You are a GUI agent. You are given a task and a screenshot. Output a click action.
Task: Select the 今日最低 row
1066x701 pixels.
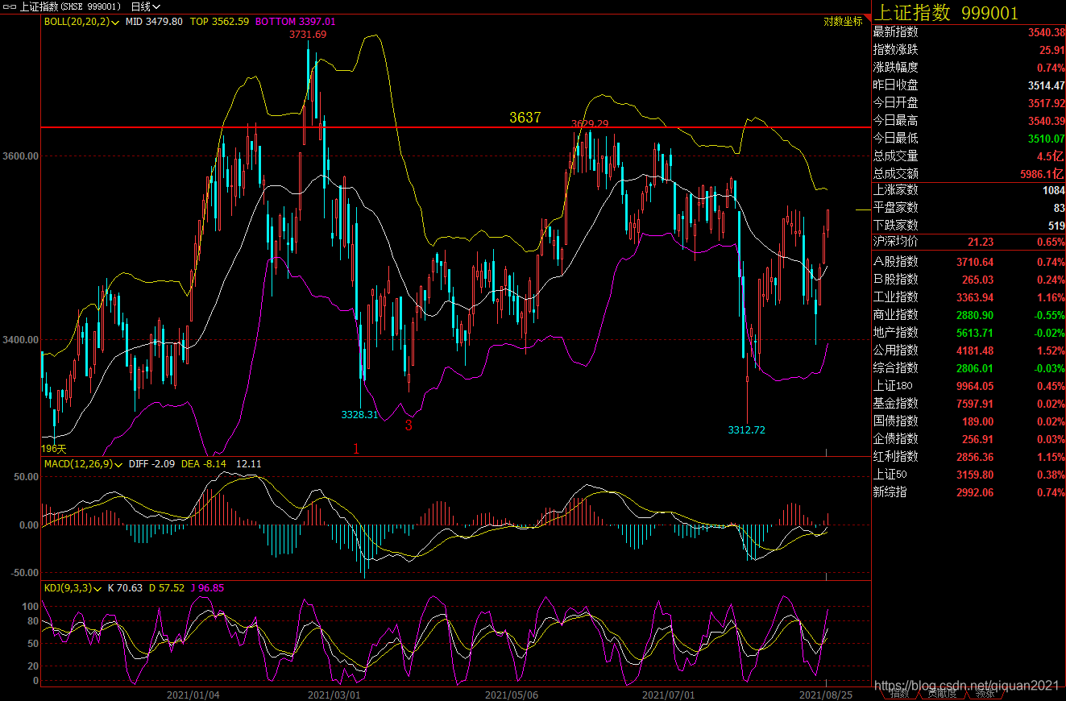coord(969,139)
